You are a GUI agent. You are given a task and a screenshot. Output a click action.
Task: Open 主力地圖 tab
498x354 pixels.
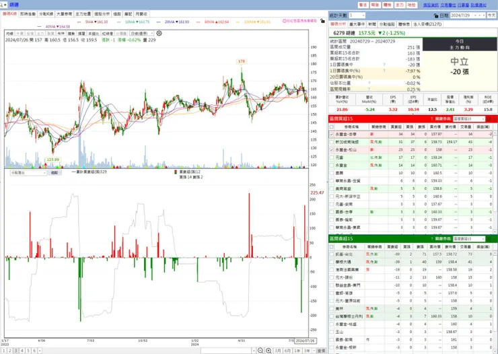click(x=83, y=14)
